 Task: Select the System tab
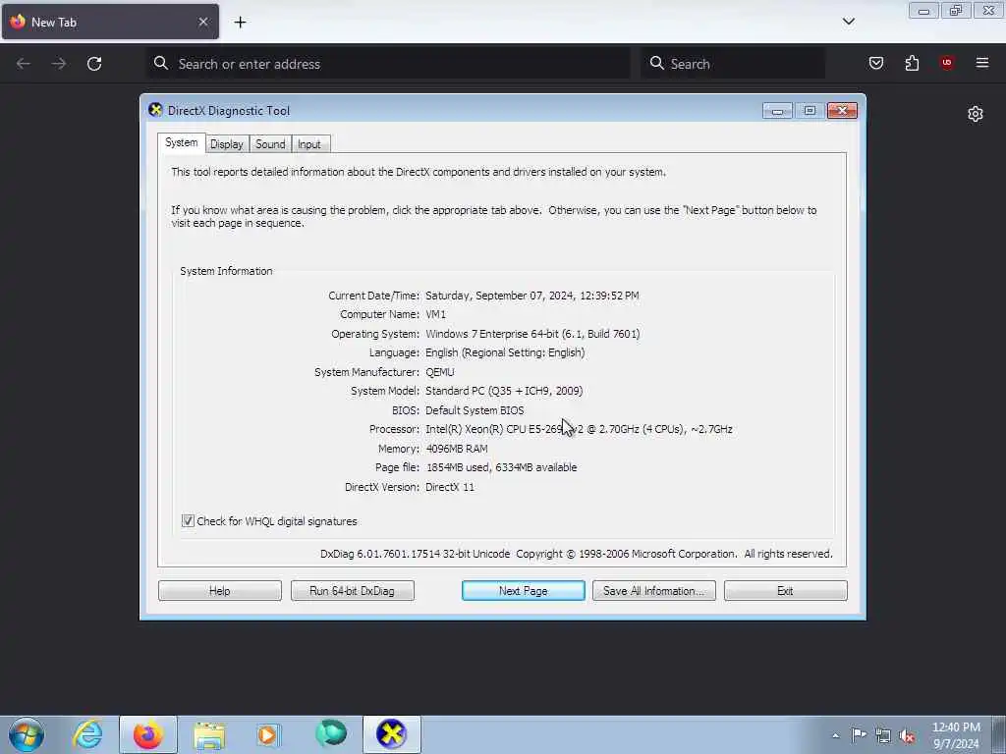(181, 142)
